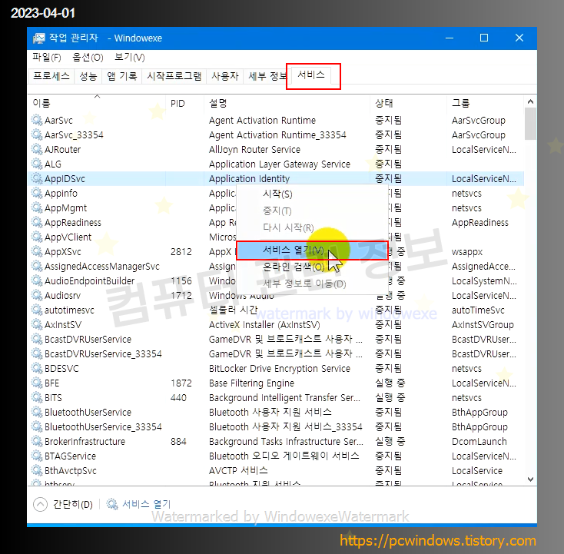
Task: Click the service icon for AppVClient
Action: [37, 237]
